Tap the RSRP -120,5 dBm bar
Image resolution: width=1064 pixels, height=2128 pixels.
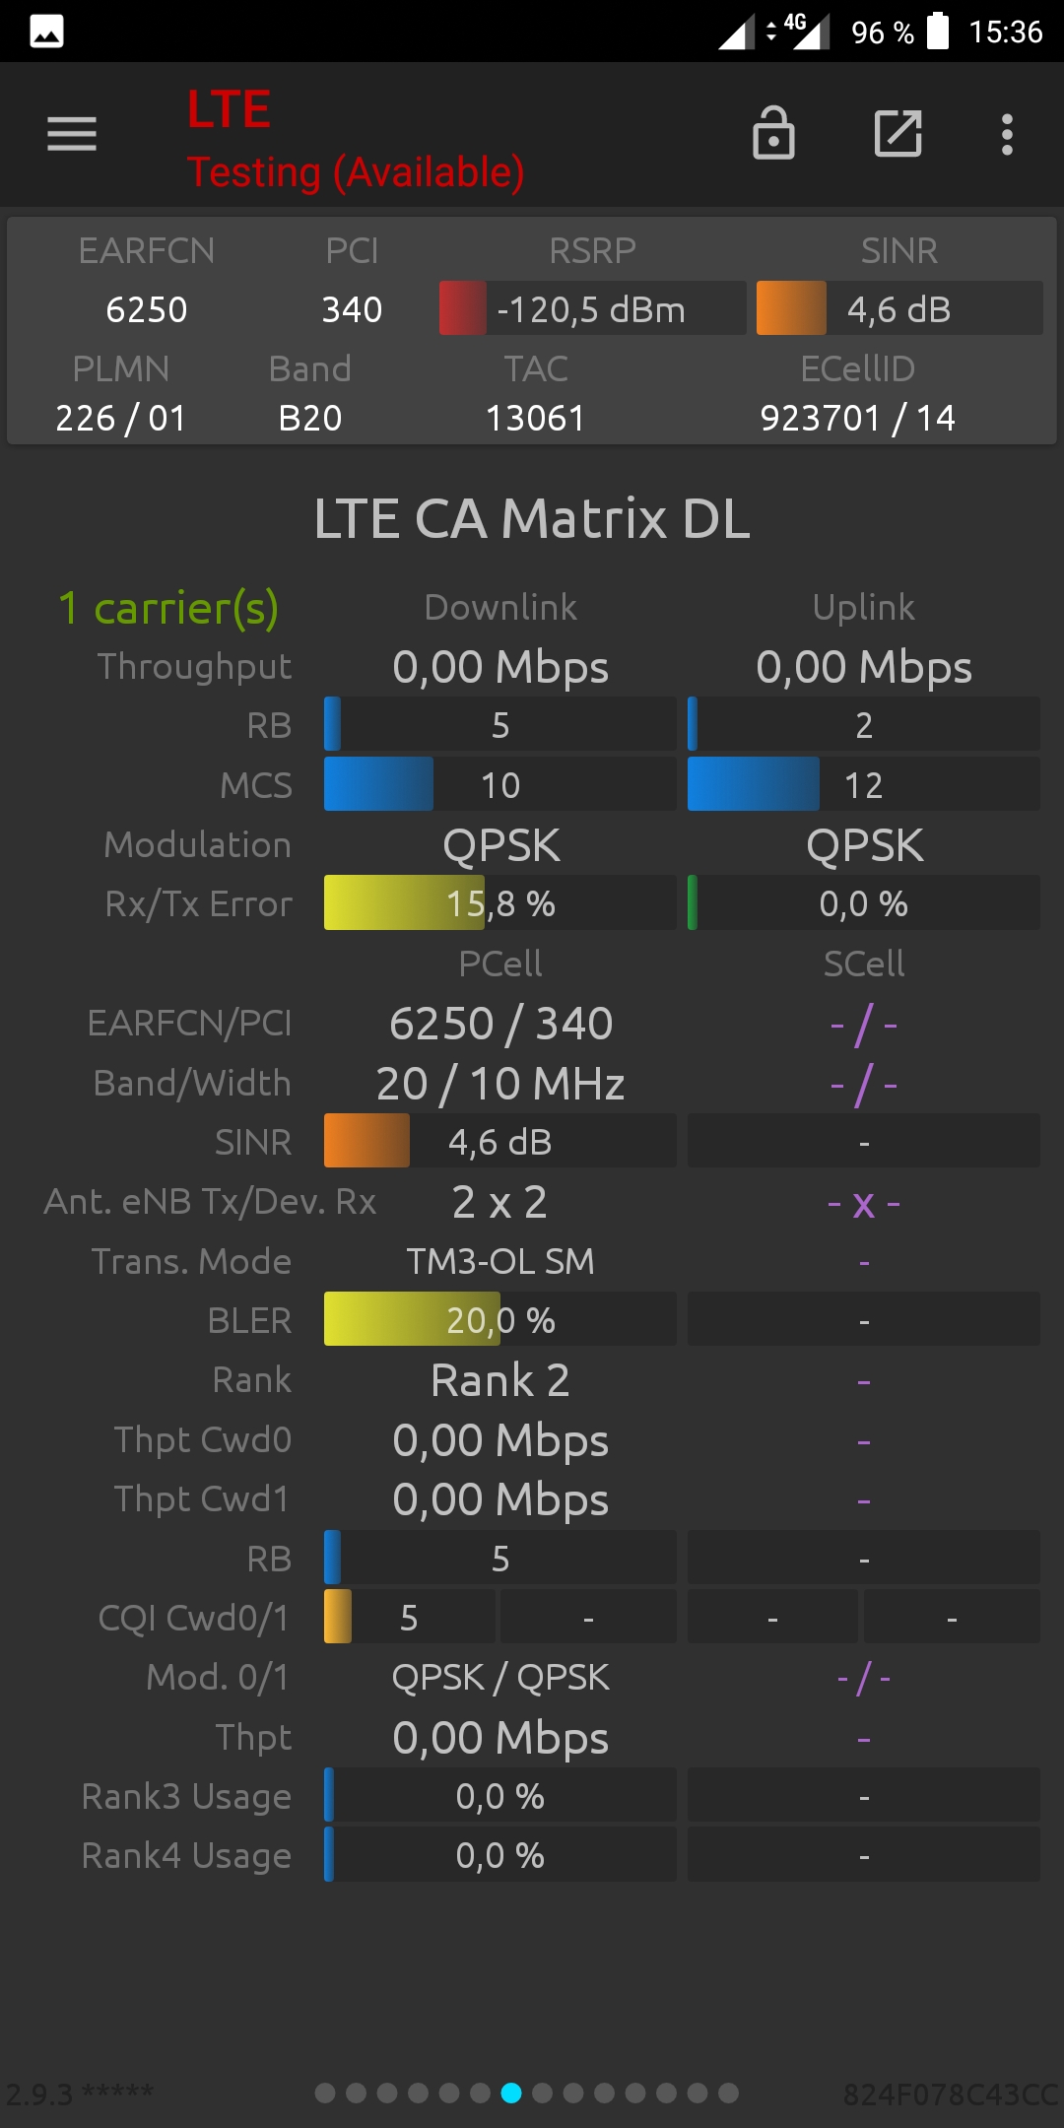point(592,308)
